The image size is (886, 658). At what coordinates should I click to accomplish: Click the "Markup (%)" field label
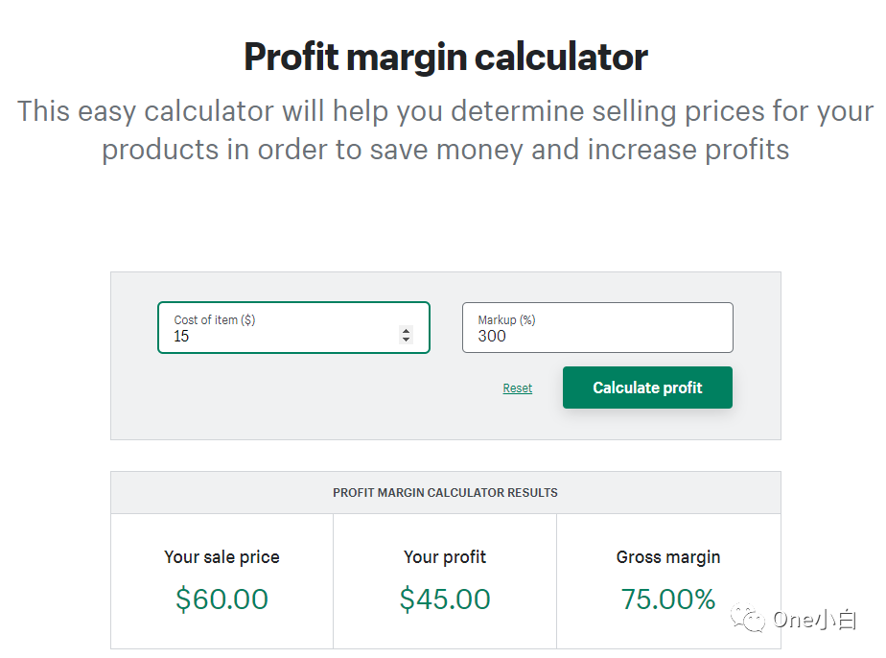click(506, 319)
